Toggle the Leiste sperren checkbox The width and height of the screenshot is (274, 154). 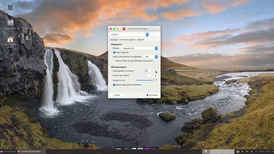point(114,52)
